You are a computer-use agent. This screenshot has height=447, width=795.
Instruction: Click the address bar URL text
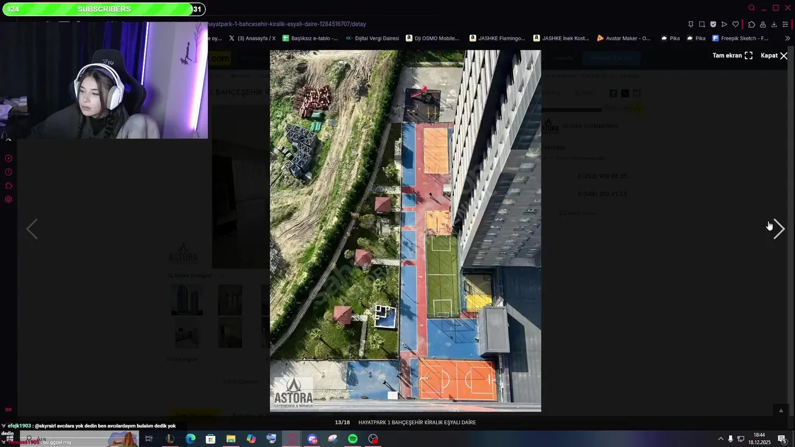pos(287,24)
